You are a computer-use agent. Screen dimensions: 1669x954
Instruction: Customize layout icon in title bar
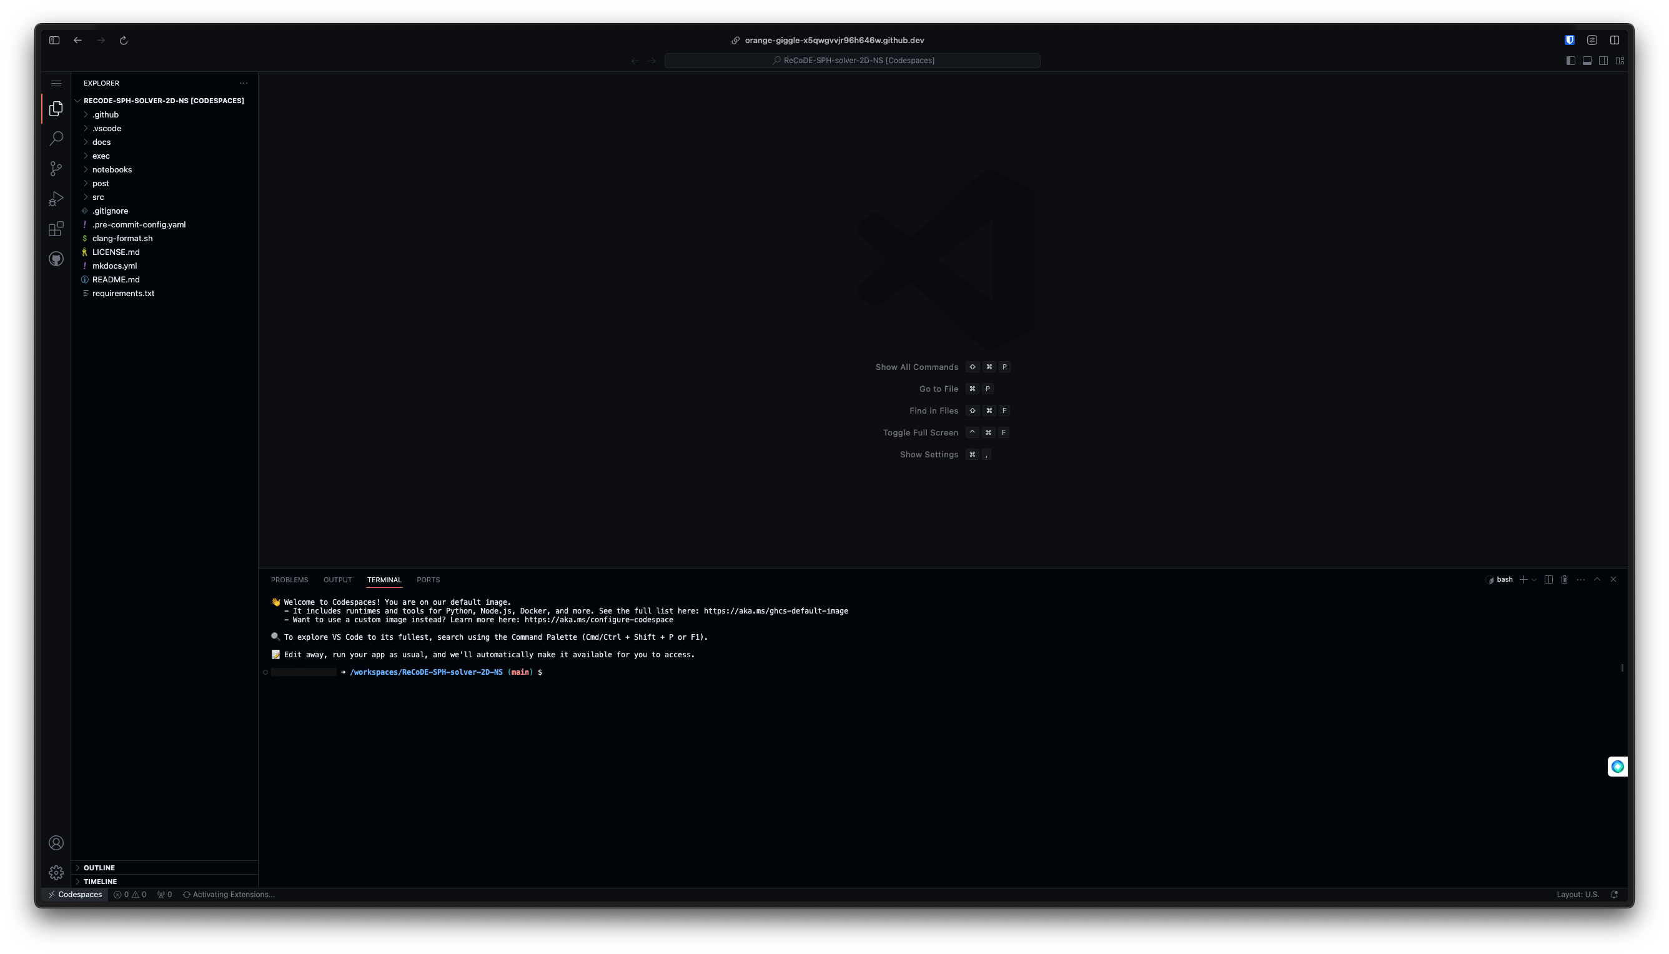(x=1620, y=60)
